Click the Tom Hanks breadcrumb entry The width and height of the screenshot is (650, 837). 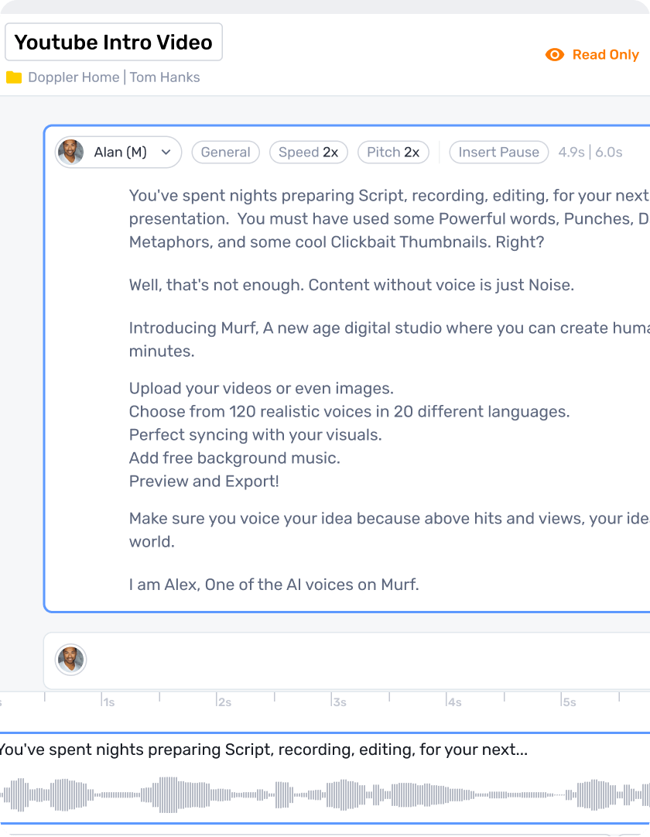point(164,77)
